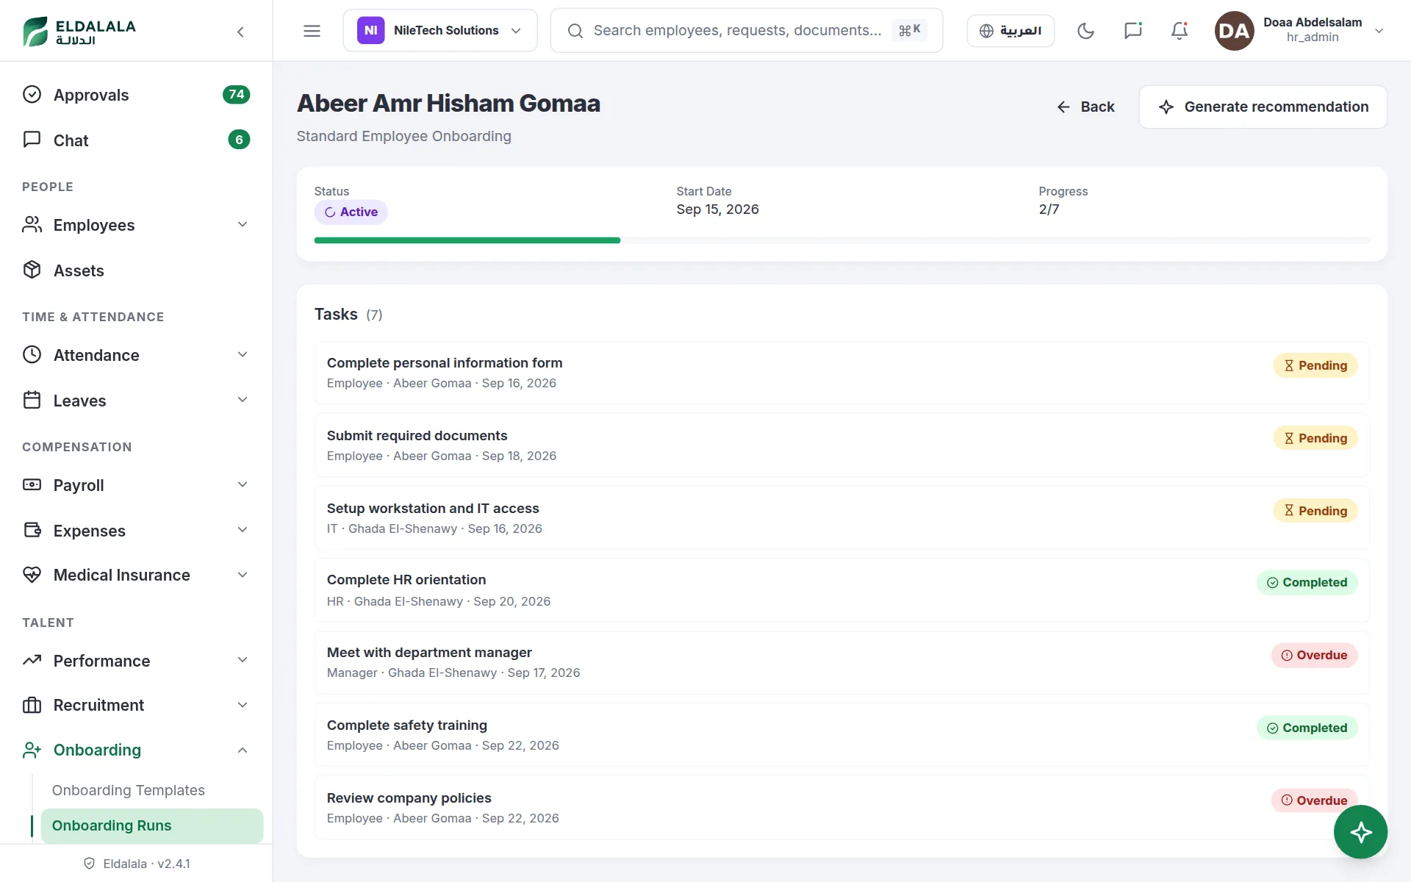Click Pending badge on Submit required documents
The width and height of the screenshot is (1411, 882).
coord(1315,438)
